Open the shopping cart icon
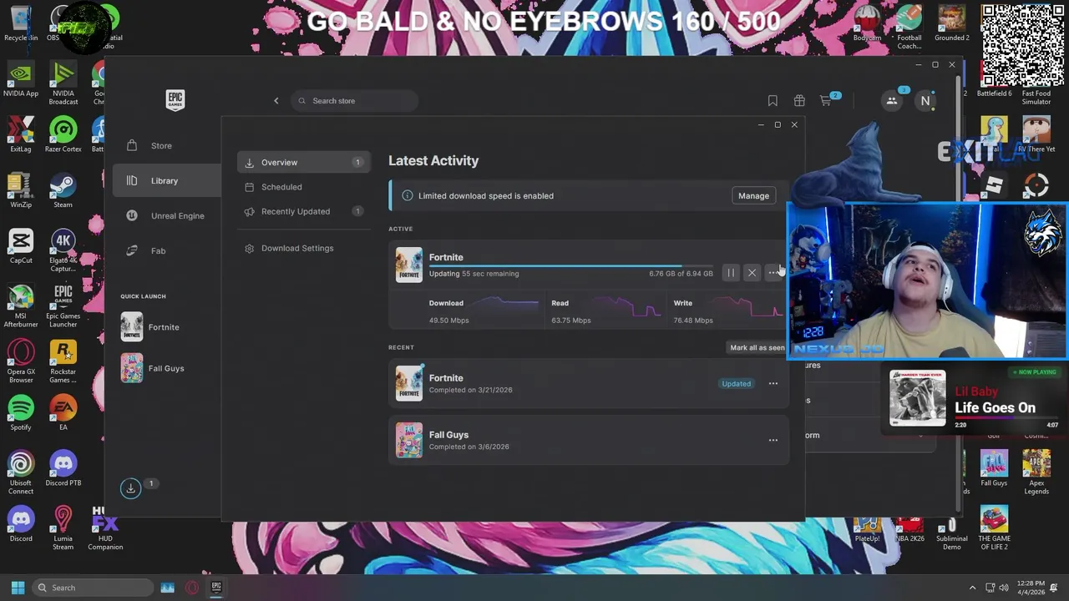1069x601 pixels. [x=826, y=101]
